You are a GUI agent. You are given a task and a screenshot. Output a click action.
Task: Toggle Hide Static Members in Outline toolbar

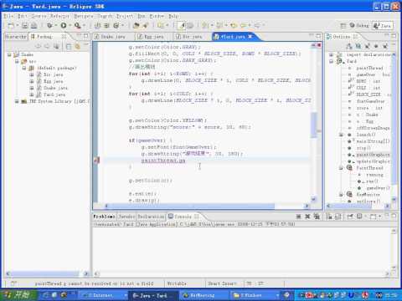click(368, 46)
